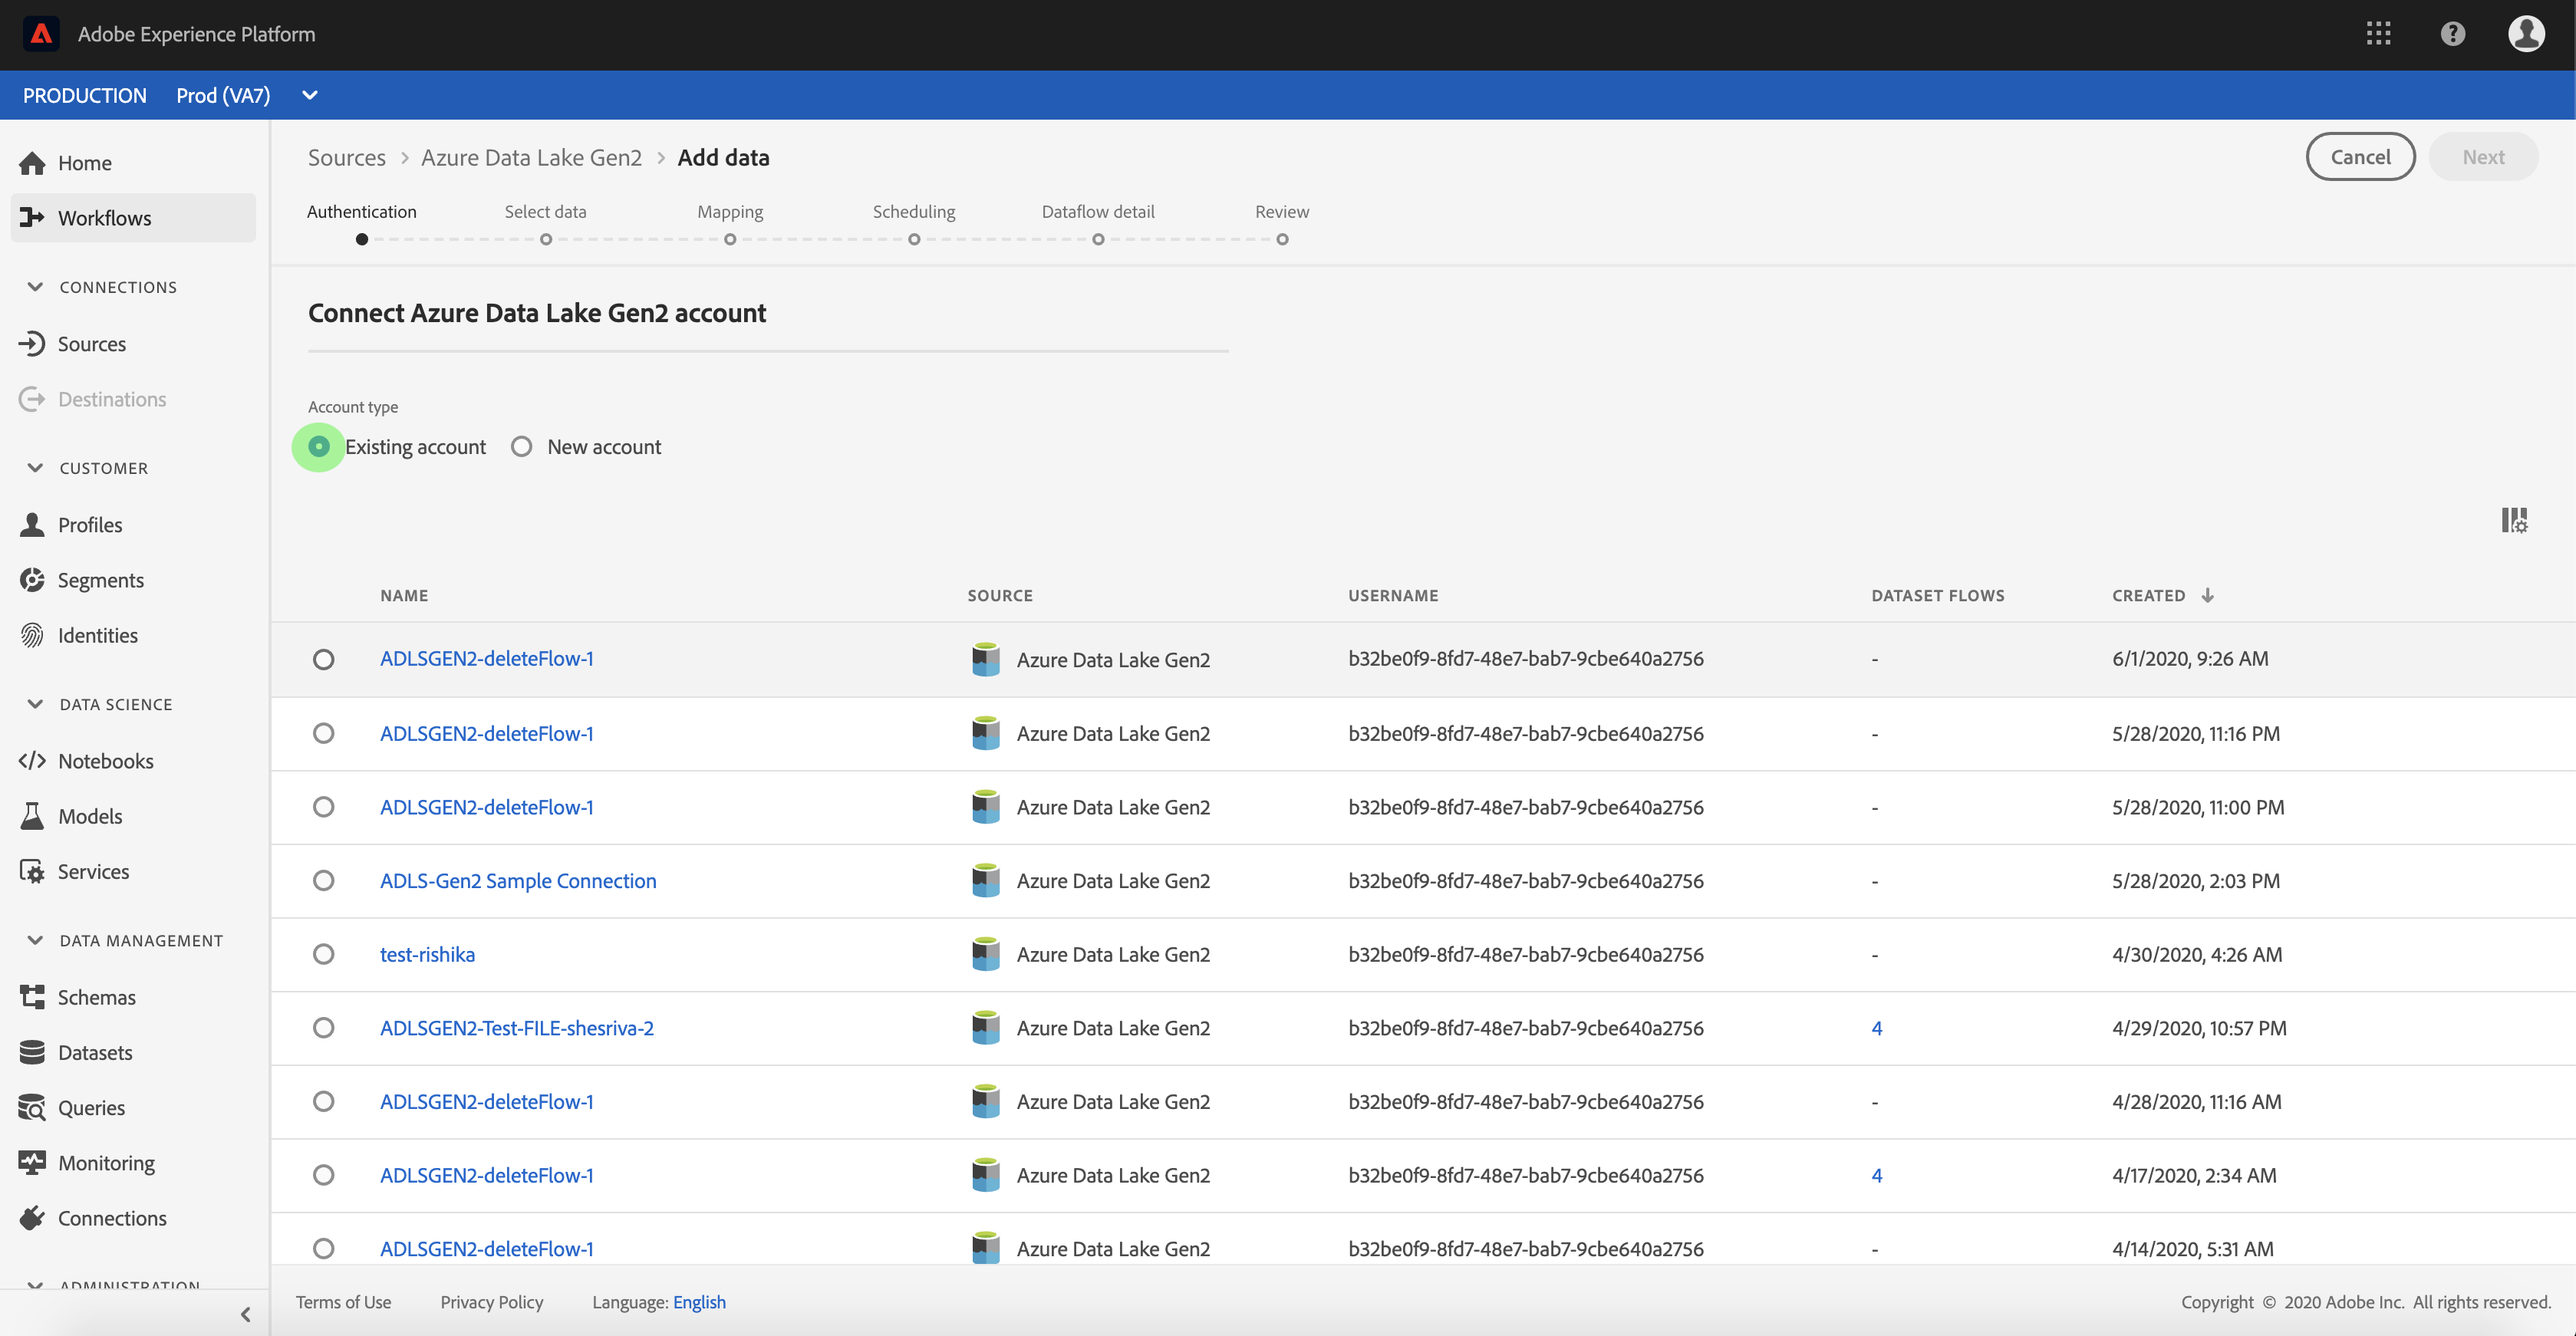The height and width of the screenshot is (1336, 2576).
Task: Open Workflows in the left navigation
Action: tap(104, 218)
